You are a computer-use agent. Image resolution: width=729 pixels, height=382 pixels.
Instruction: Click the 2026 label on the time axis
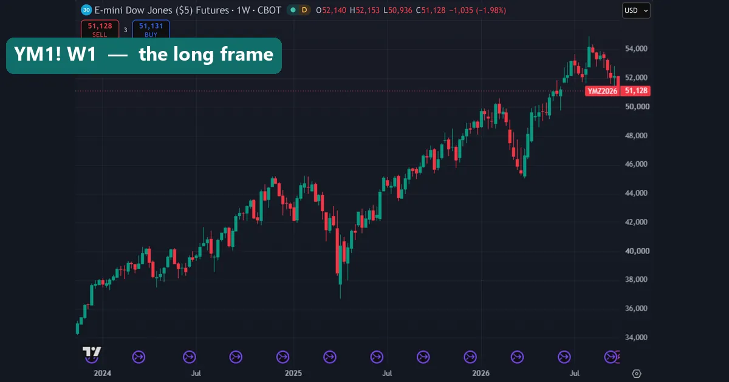[x=481, y=374]
